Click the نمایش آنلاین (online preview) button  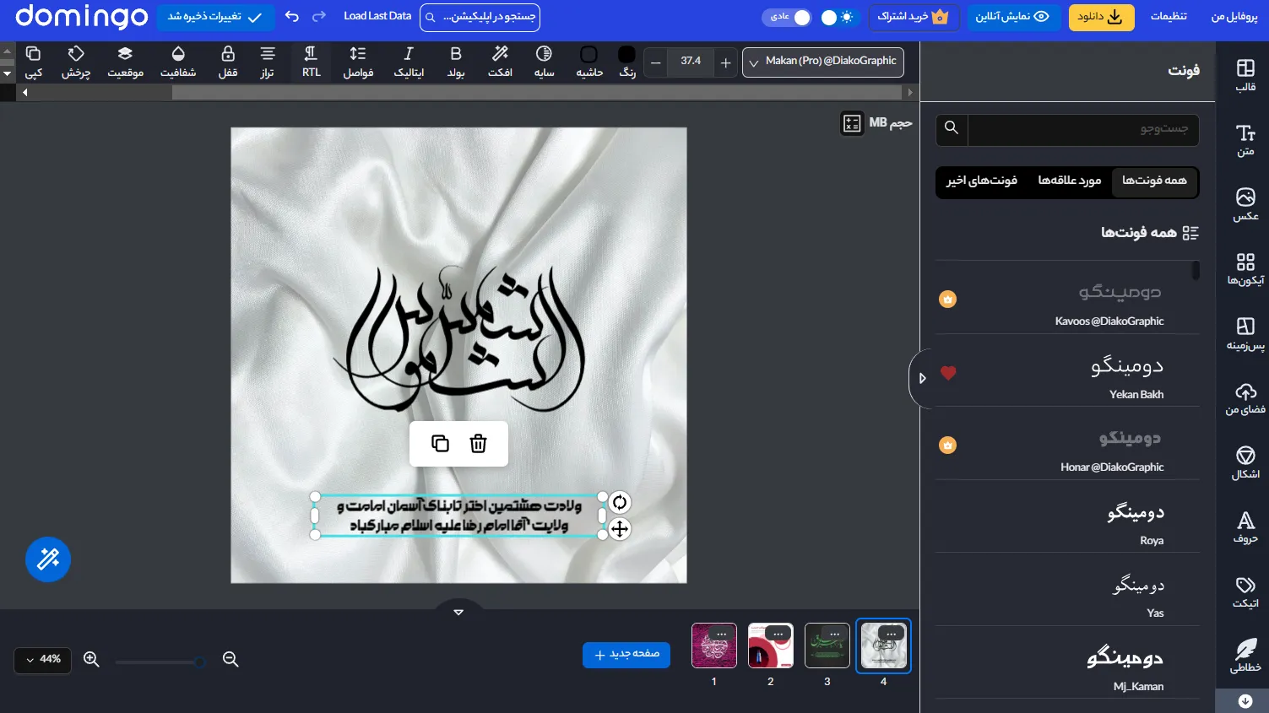click(x=1012, y=17)
